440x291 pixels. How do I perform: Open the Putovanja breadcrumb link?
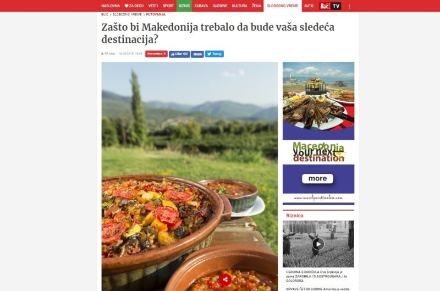click(156, 14)
